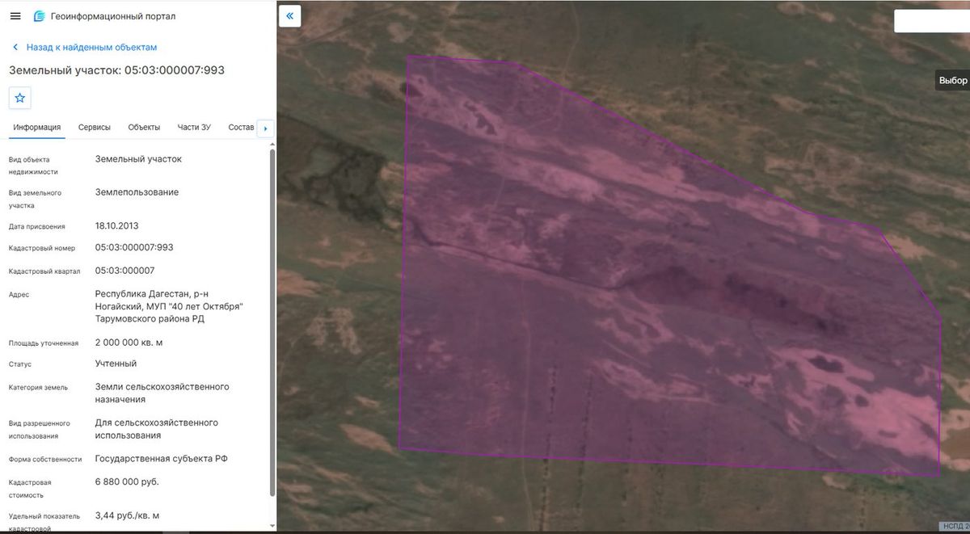Click the Выбор button on the map
This screenshot has width=970, height=534.
pos(953,81)
